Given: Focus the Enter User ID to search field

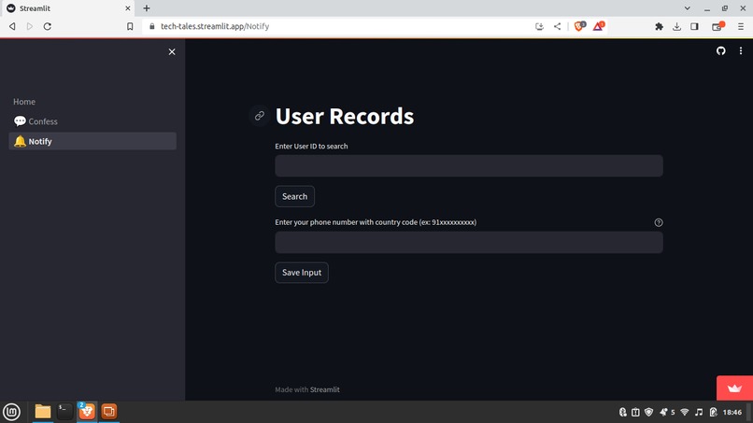Looking at the screenshot, I should click(469, 165).
